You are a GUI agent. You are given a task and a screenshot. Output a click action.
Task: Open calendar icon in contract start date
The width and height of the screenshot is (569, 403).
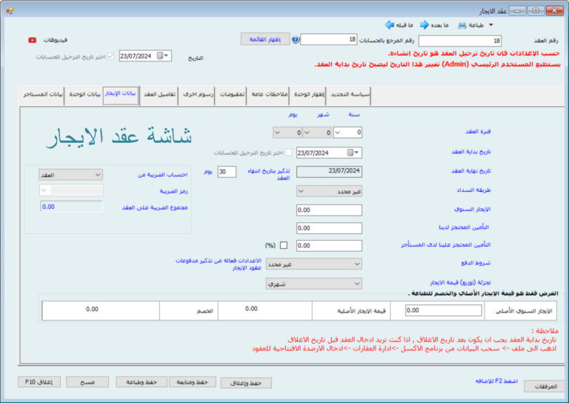tap(356, 153)
